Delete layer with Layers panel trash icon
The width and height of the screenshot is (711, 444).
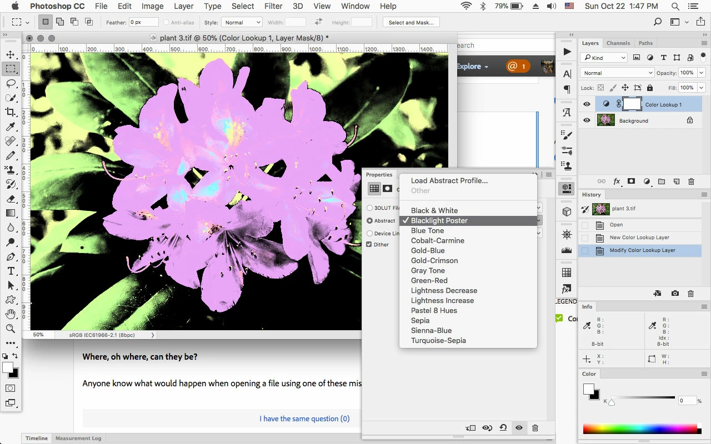tap(692, 181)
